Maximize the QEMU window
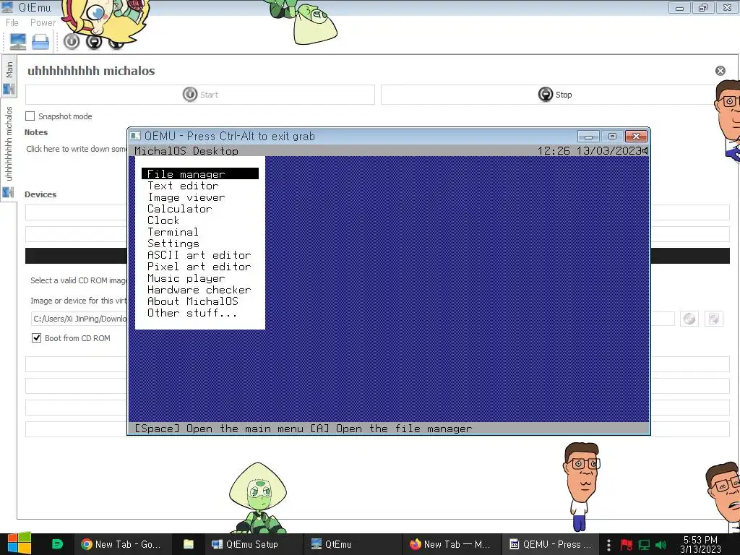The width and height of the screenshot is (740, 555). click(x=612, y=137)
